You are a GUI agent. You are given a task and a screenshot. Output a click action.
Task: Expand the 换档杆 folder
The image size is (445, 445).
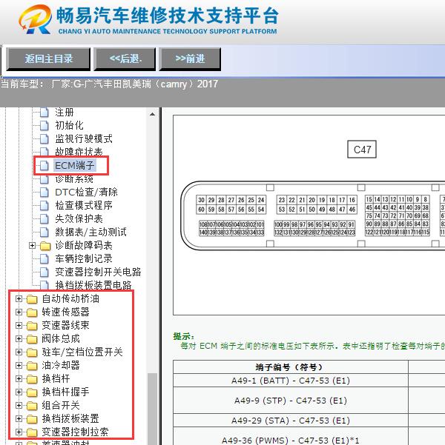pos(19,378)
